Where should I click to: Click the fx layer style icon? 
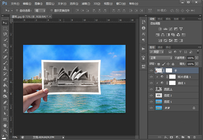[x=166, y=137]
